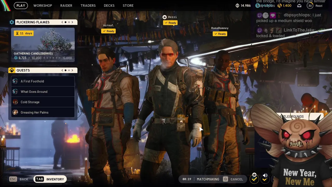The height and width of the screenshot is (187, 332).
Task: Click the MATCHMAKING status label
Action: click(208, 179)
